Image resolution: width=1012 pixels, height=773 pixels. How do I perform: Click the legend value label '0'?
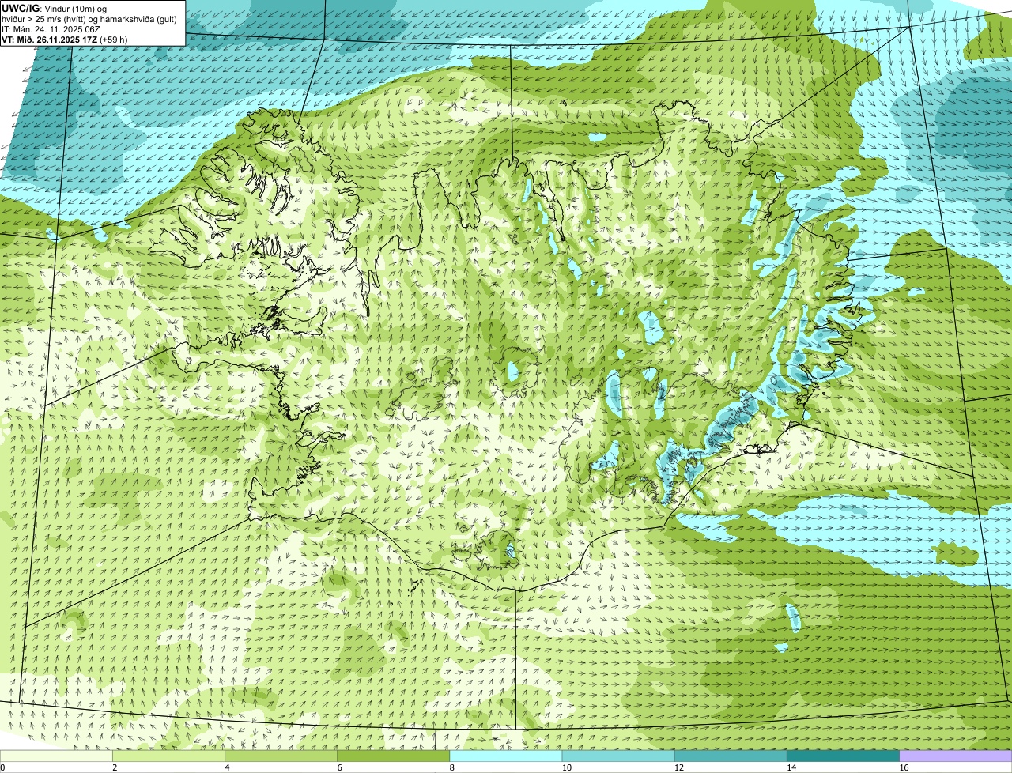(x=3, y=767)
